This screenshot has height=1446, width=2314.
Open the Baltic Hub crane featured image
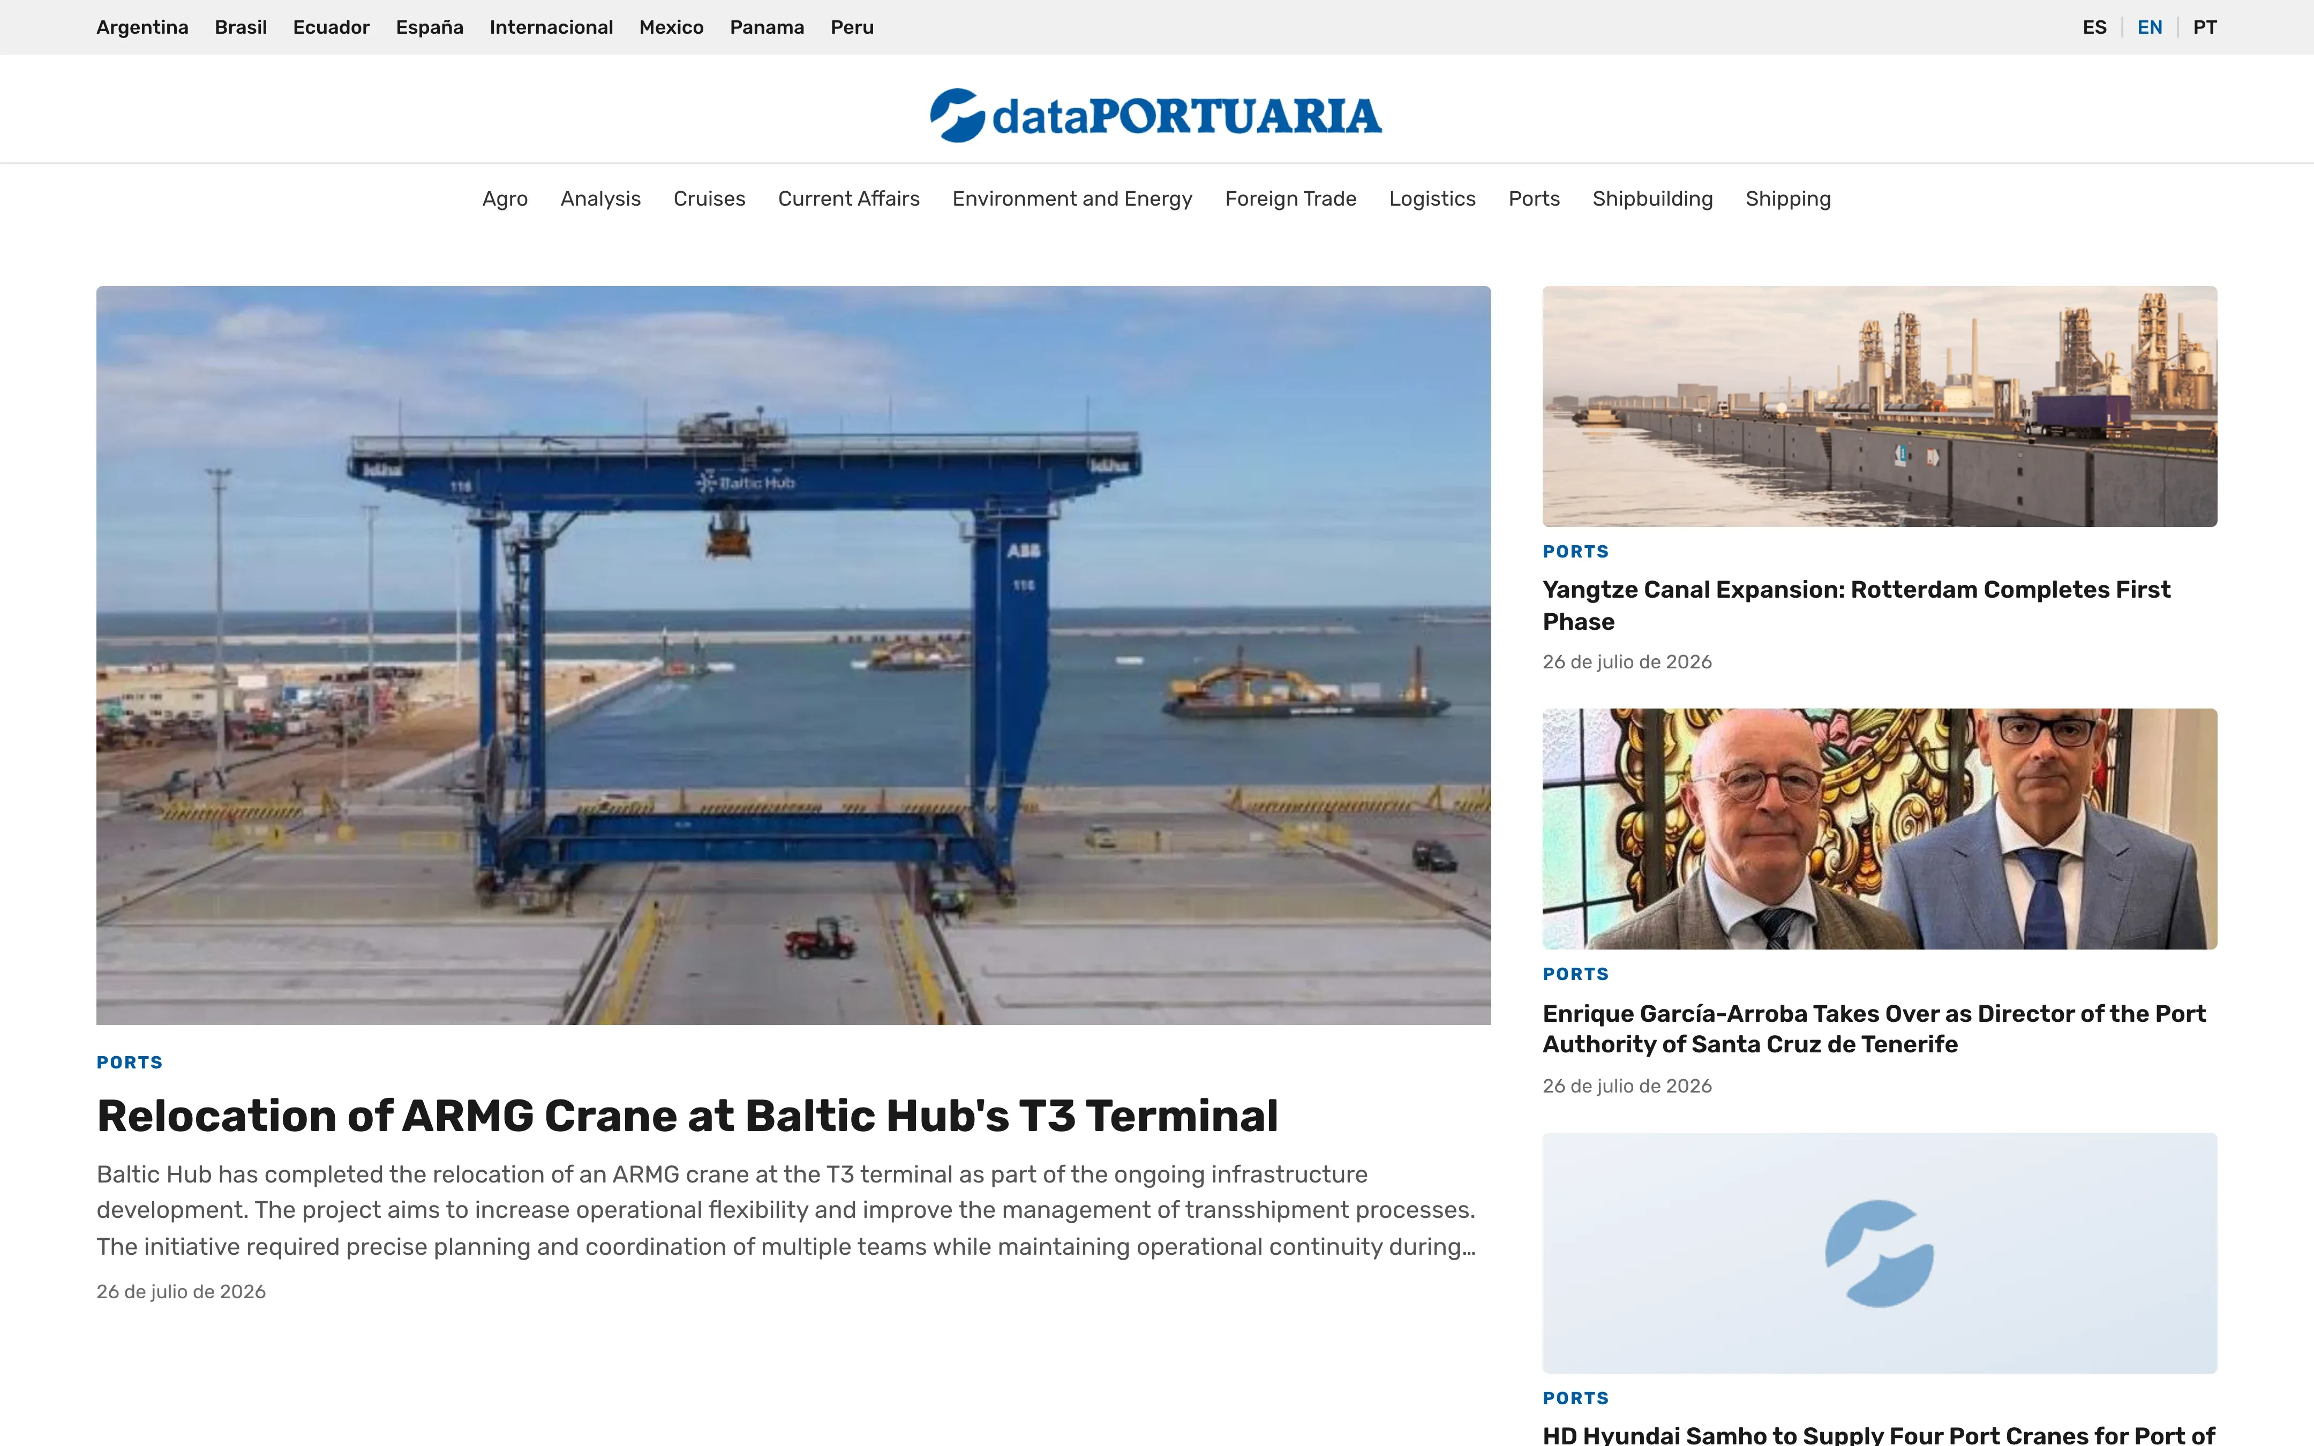point(794,655)
